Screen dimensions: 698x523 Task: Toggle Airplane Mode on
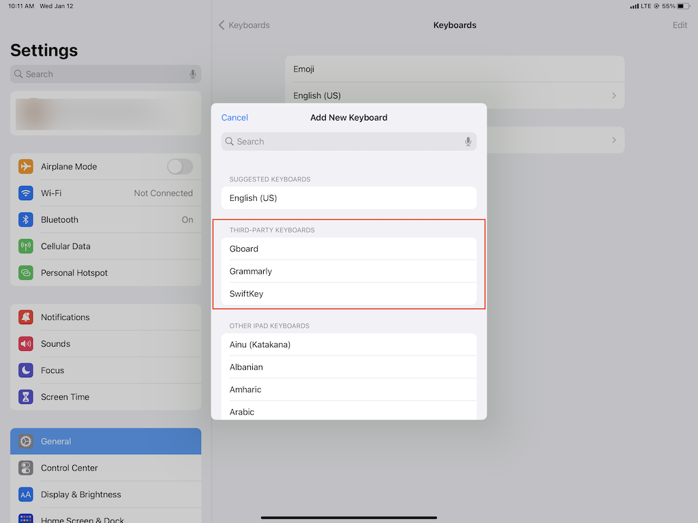coord(180,166)
